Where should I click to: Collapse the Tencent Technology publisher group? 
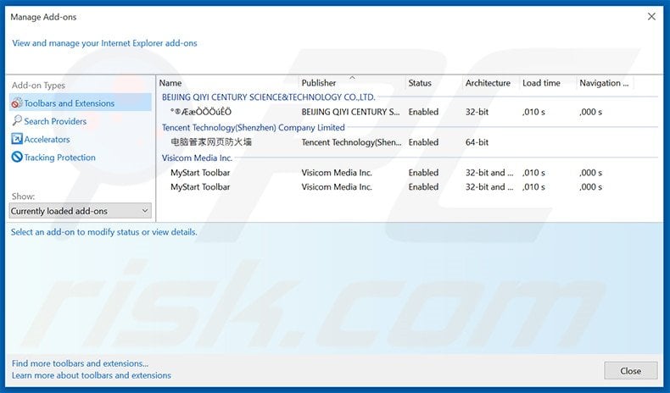[x=253, y=128]
